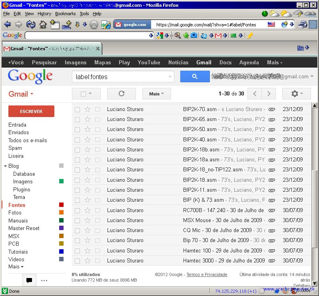This screenshot has height=296, width=319.
Task: Go to YouTube in the Google bar
Action: tap(149, 62)
